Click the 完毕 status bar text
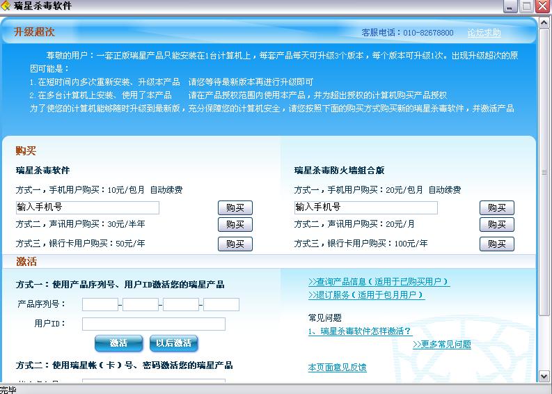Image resolution: width=552 pixels, height=394 pixels. tap(8, 390)
